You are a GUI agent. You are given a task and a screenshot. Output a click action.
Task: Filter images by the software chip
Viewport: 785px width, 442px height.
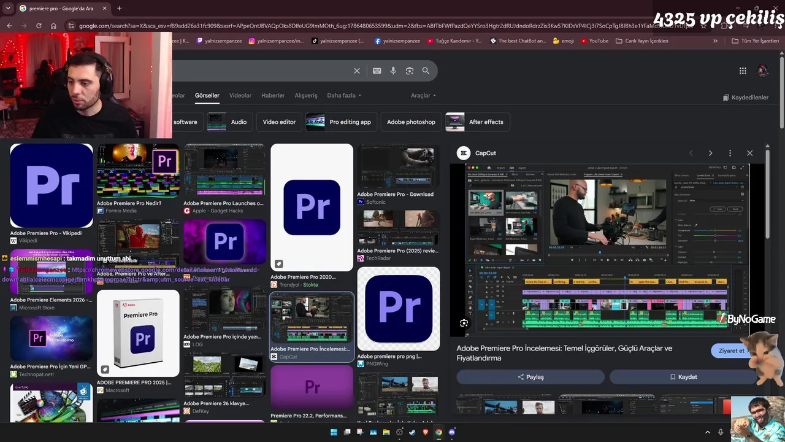tap(185, 122)
